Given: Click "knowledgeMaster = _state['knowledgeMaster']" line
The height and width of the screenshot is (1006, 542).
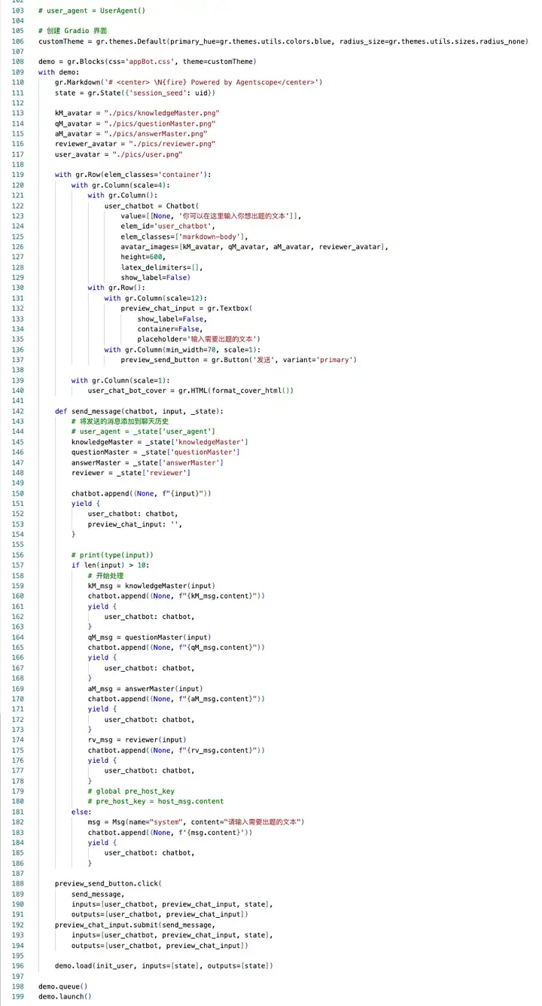Looking at the screenshot, I should click(160, 441).
